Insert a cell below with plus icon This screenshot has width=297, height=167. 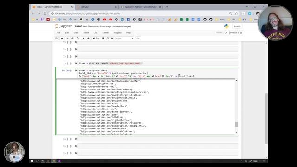pyautogui.click(x=62, y=39)
